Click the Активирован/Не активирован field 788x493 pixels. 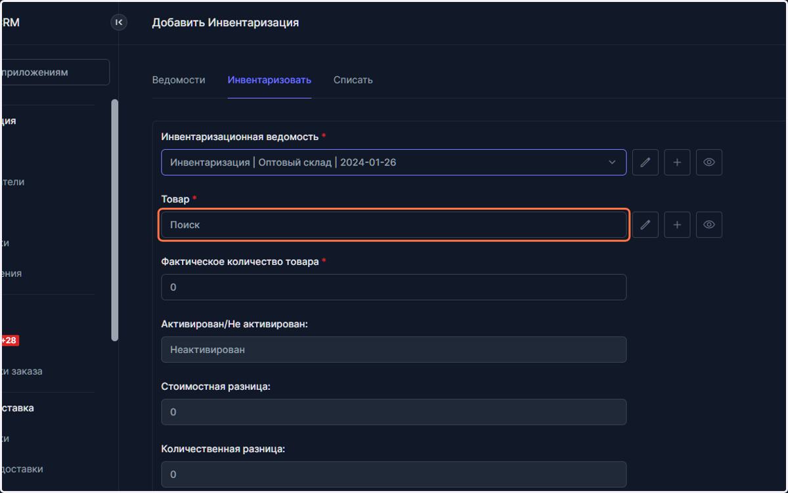pos(393,350)
